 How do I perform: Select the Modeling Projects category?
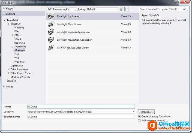coord(20,77)
